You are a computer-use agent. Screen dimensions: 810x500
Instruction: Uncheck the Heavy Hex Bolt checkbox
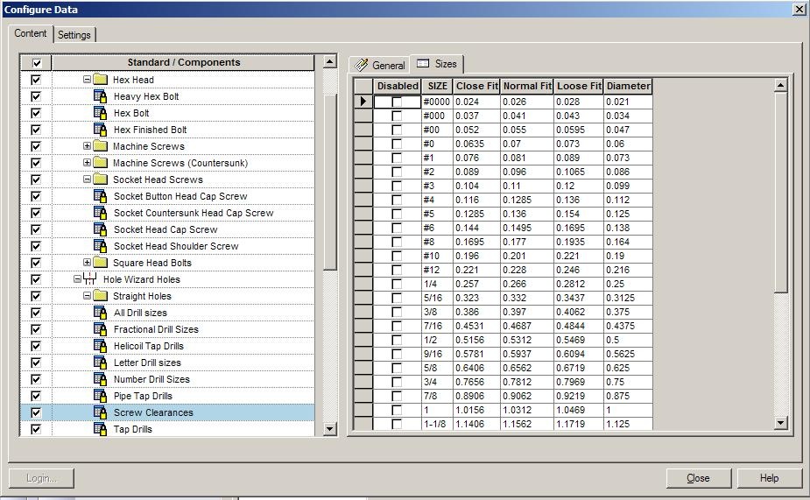point(36,96)
